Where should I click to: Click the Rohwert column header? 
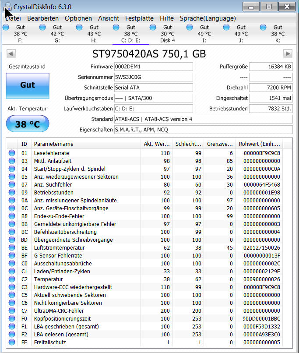pyautogui.click(x=259, y=144)
